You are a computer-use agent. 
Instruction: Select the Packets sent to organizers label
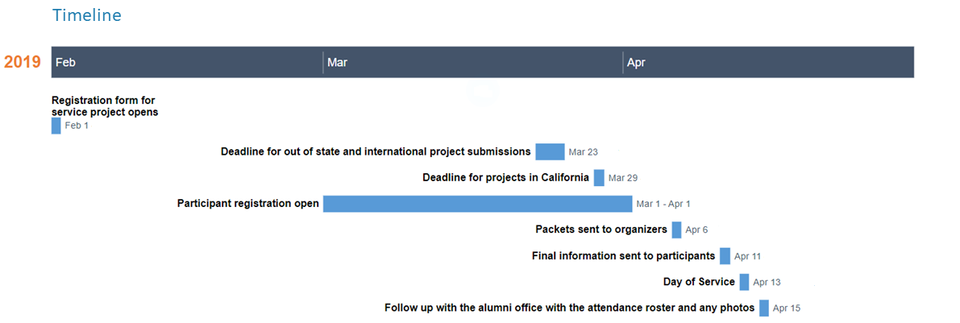[601, 230]
